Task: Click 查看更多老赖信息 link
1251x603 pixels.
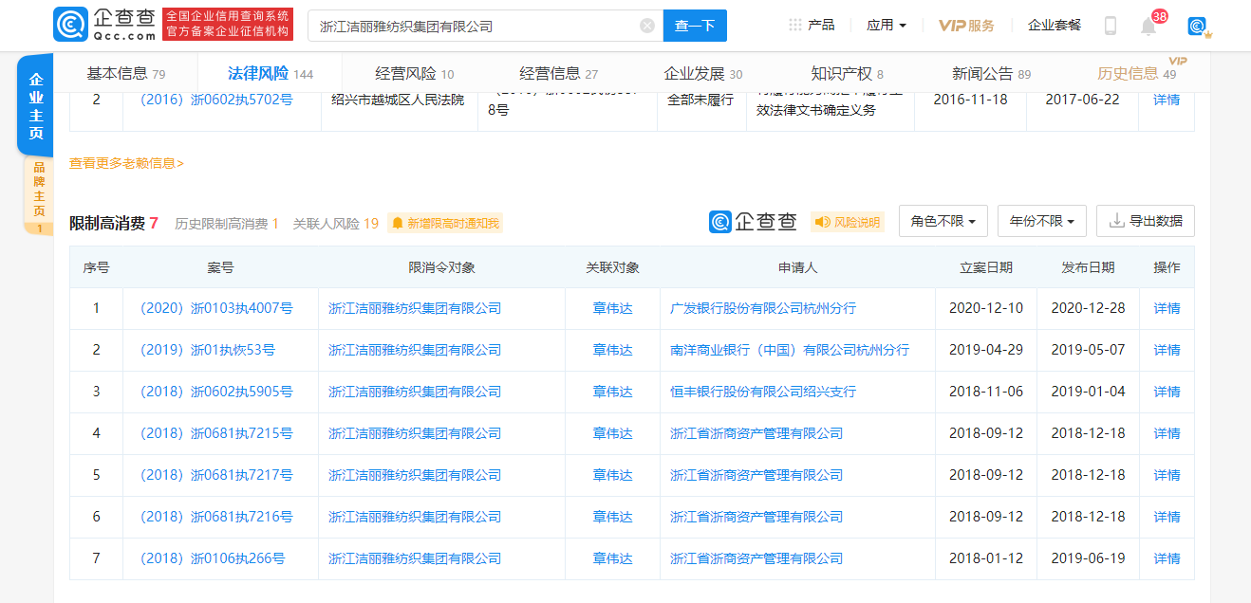Action: click(126, 163)
